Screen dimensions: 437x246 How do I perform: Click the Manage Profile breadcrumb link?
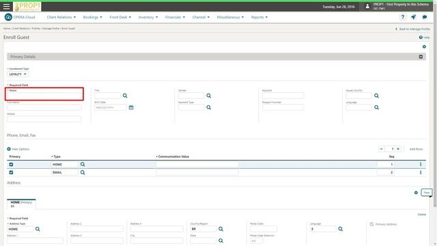51,29
